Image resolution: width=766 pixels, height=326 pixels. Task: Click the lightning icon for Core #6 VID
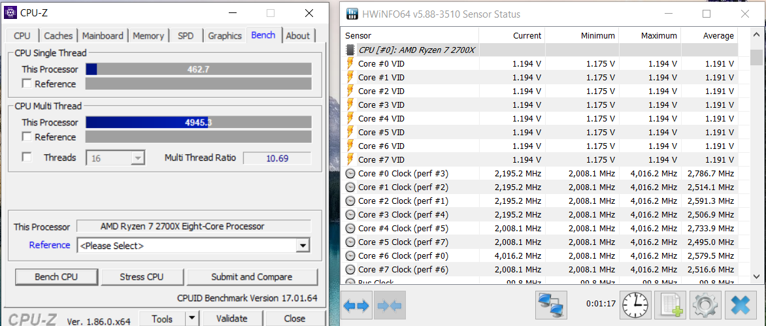(x=350, y=146)
